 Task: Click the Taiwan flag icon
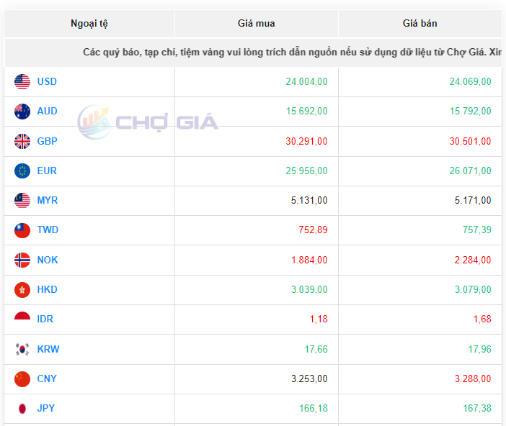[22, 230]
